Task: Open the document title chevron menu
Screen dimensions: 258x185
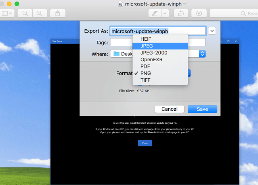Action: (x=185, y=4)
